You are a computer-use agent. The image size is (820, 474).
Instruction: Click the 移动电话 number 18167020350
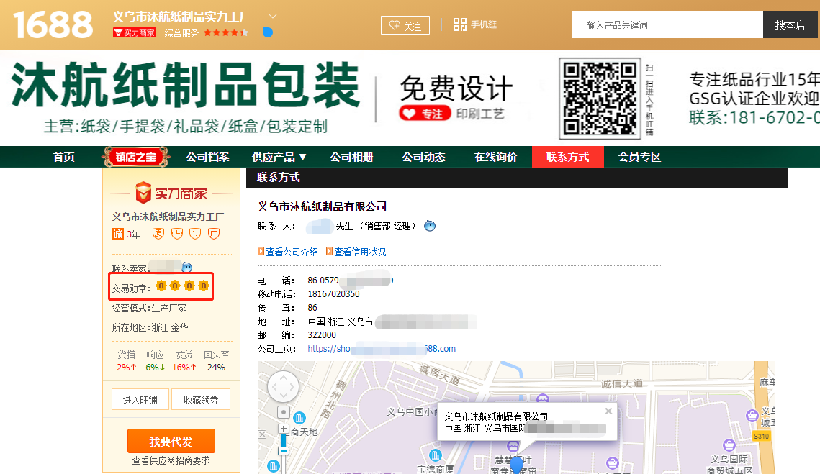click(333, 293)
